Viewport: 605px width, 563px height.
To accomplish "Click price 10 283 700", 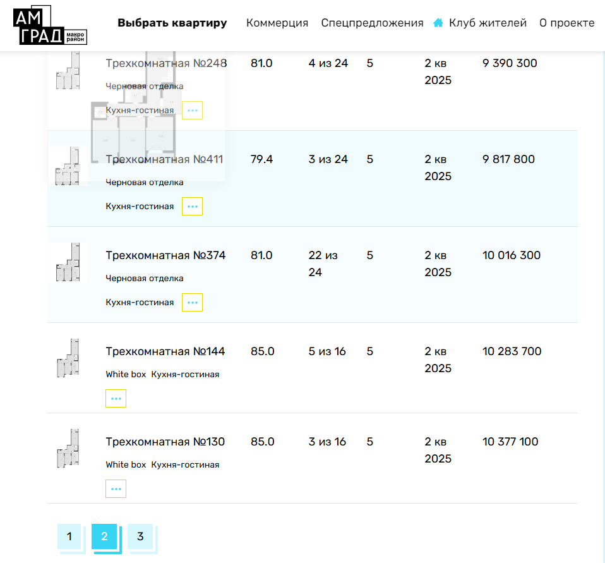I will tap(512, 351).
